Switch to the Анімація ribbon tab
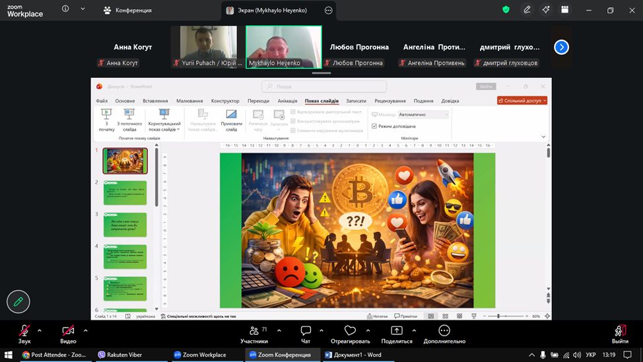 coord(287,101)
